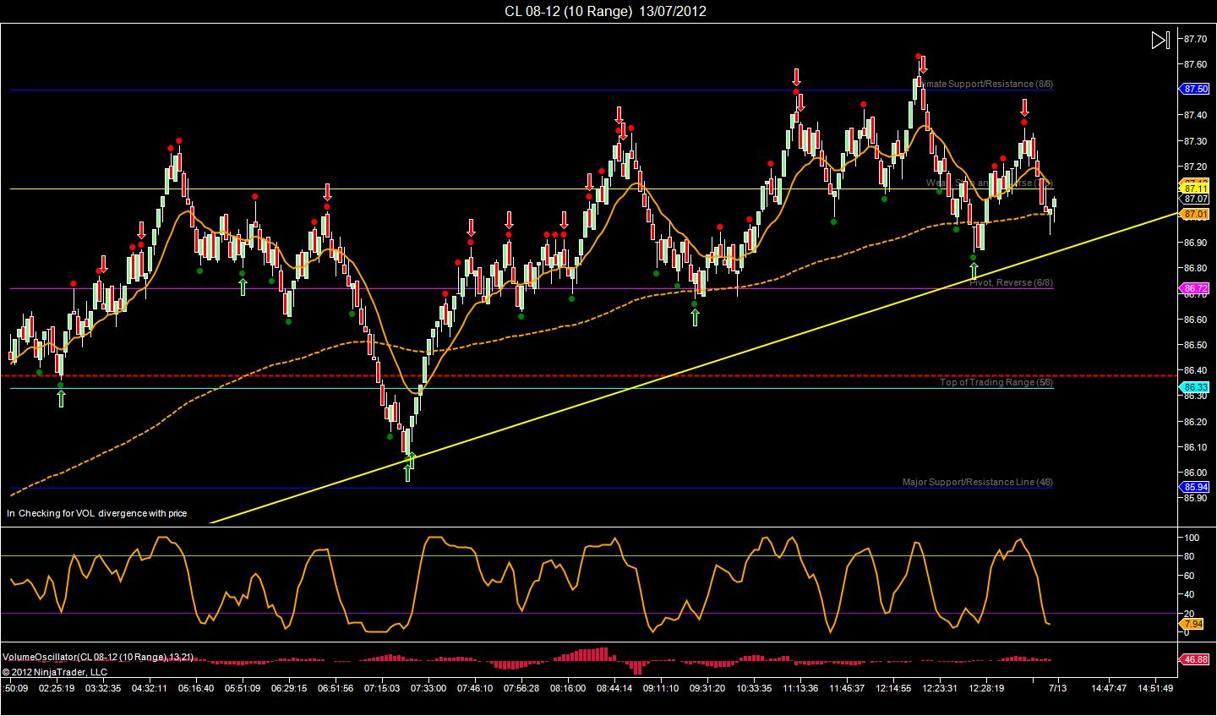Image resolution: width=1217 pixels, height=716 pixels.
Task: Click the 87.70 price axis label
Action: click(1195, 39)
